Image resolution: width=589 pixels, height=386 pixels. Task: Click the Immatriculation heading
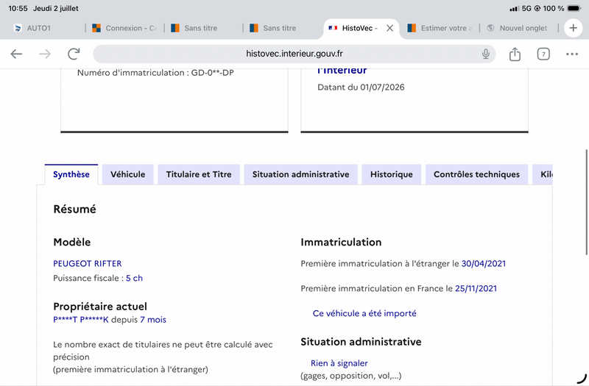click(x=341, y=243)
